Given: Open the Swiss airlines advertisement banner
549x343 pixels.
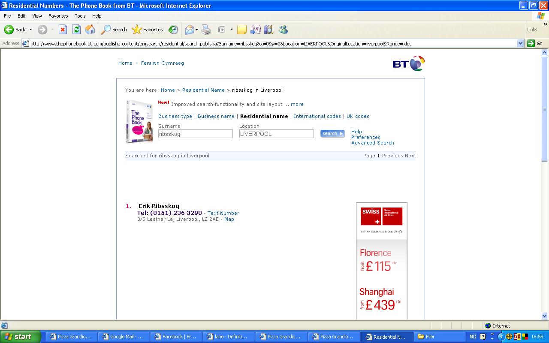Looking at the screenshot, I should pyautogui.click(x=382, y=261).
